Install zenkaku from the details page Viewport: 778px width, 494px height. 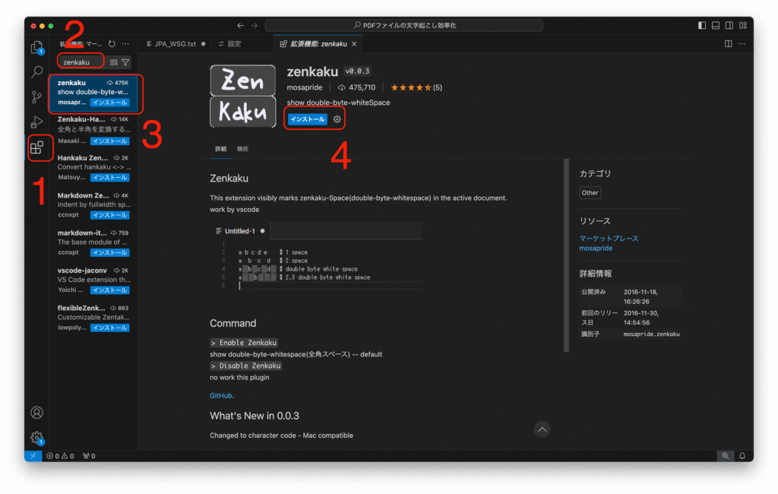coord(307,119)
